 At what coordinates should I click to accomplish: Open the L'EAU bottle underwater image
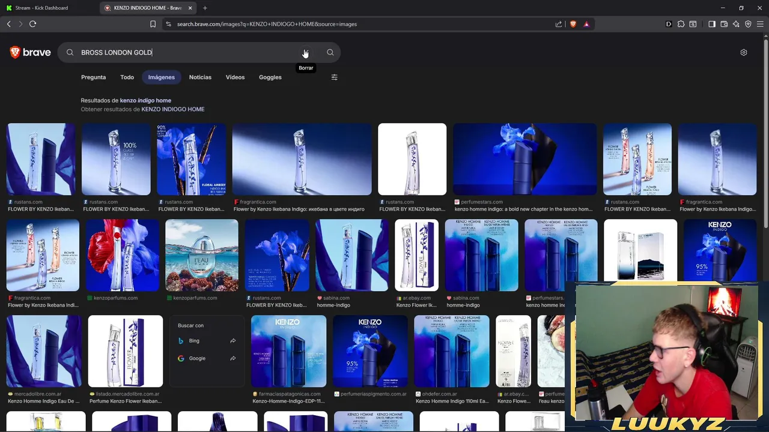pos(202,255)
